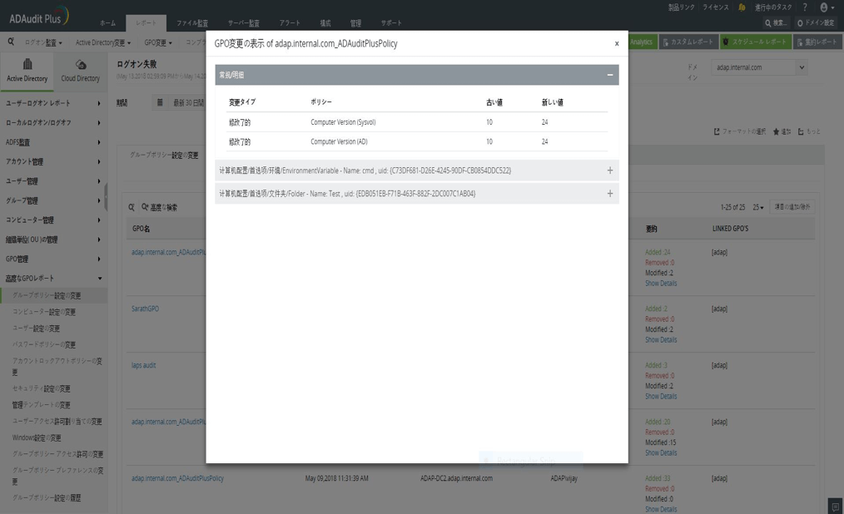Click the notification bell icon in the header
This screenshot has width=844, height=514.
(742, 7)
